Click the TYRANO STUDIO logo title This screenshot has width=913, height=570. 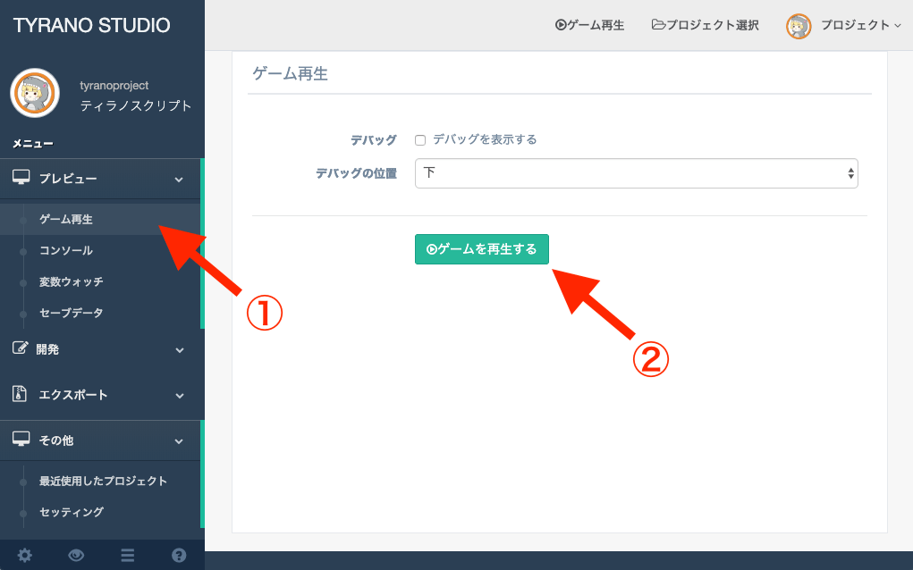pos(91,26)
